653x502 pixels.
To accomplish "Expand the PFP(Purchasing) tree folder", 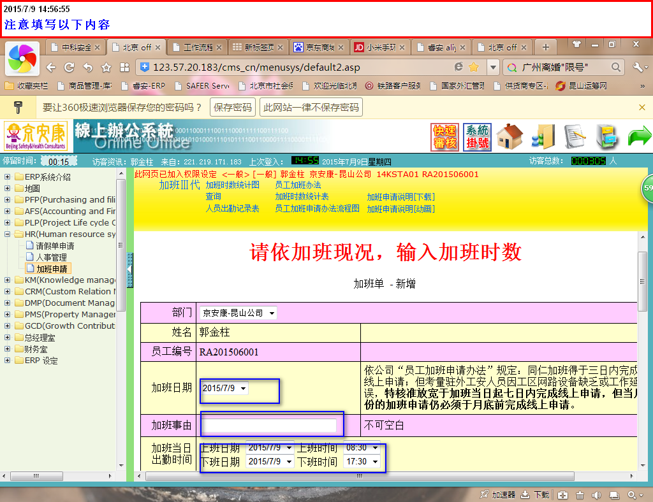I will tap(8, 200).
